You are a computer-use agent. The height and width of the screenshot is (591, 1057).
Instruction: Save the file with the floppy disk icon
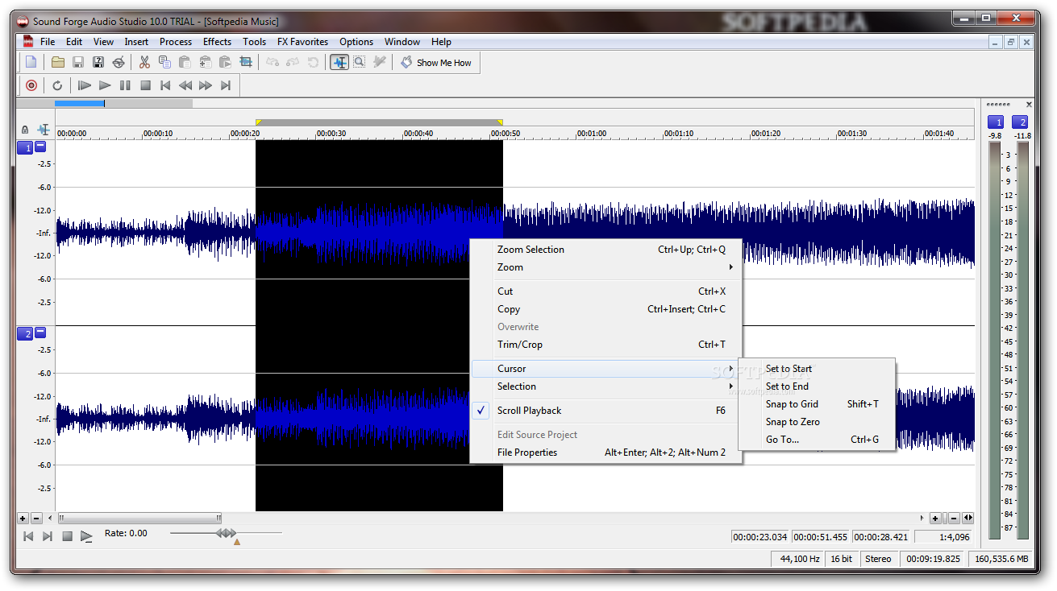(x=78, y=62)
